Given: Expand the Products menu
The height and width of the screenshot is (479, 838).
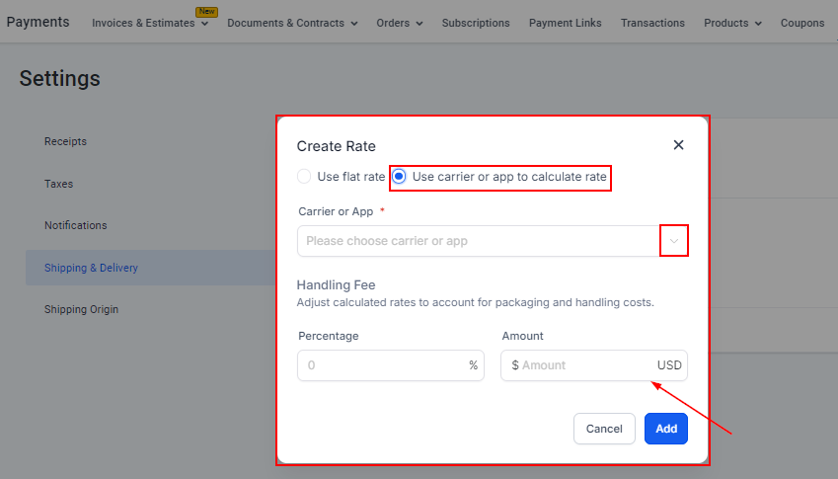Looking at the screenshot, I should pyautogui.click(x=732, y=23).
